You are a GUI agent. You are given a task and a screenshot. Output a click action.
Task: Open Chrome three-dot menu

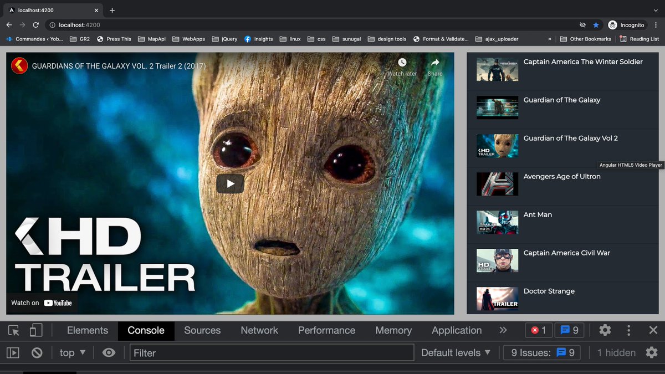click(656, 25)
